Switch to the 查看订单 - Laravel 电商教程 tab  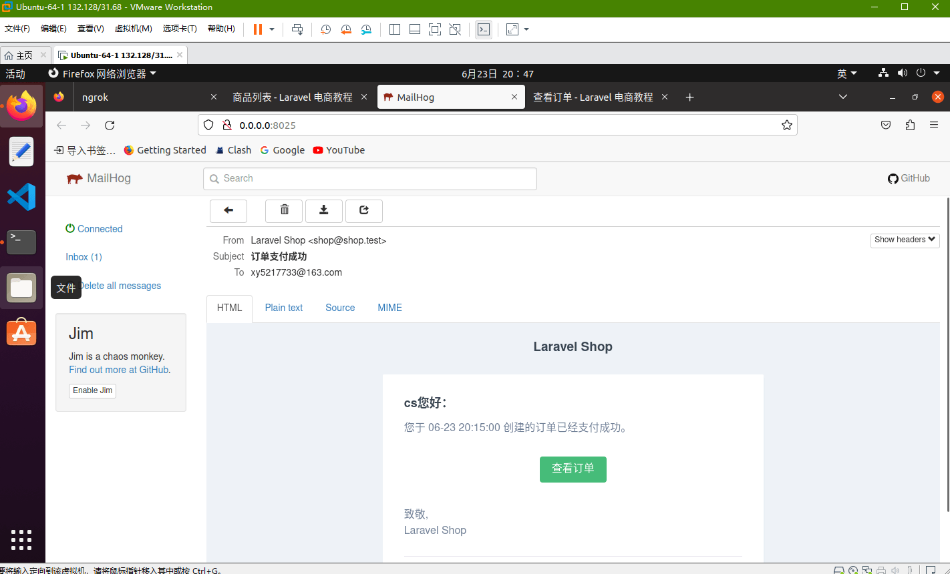coord(601,97)
